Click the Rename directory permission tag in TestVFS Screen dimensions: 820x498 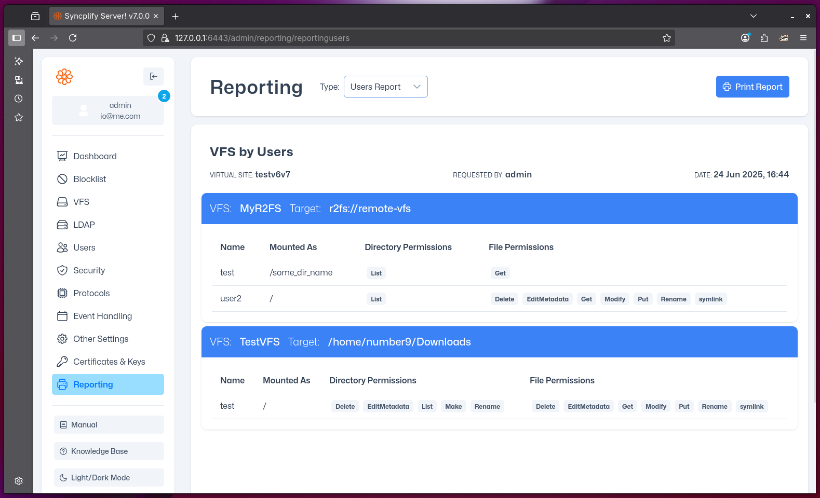(487, 406)
